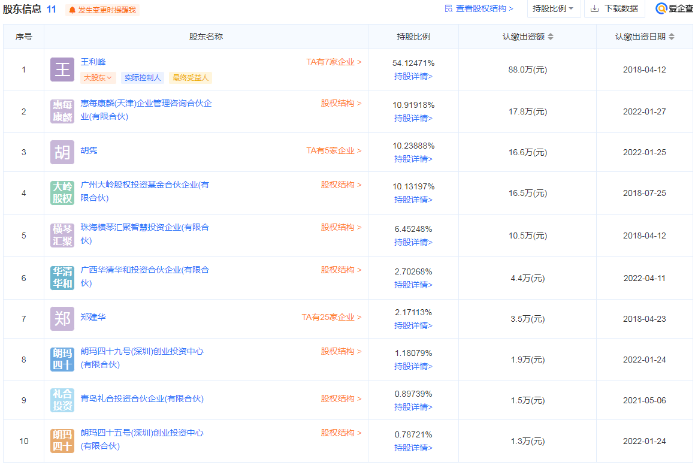Click the 2022-04-11 date cell
The width and height of the screenshot is (695, 465).
pos(645,279)
